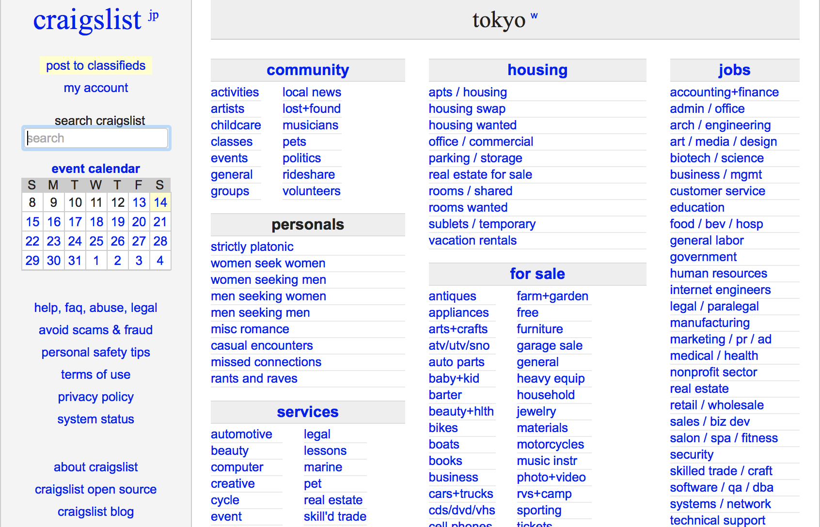
Task: Open for sale 'cars+trucks' category
Action: click(x=461, y=494)
